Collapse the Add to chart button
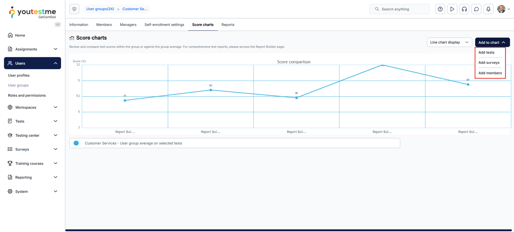The height and width of the screenshot is (232, 514). click(492, 42)
